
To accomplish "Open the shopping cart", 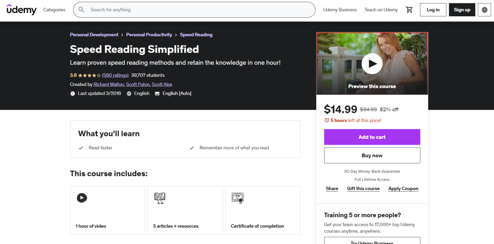I will click(x=409, y=10).
